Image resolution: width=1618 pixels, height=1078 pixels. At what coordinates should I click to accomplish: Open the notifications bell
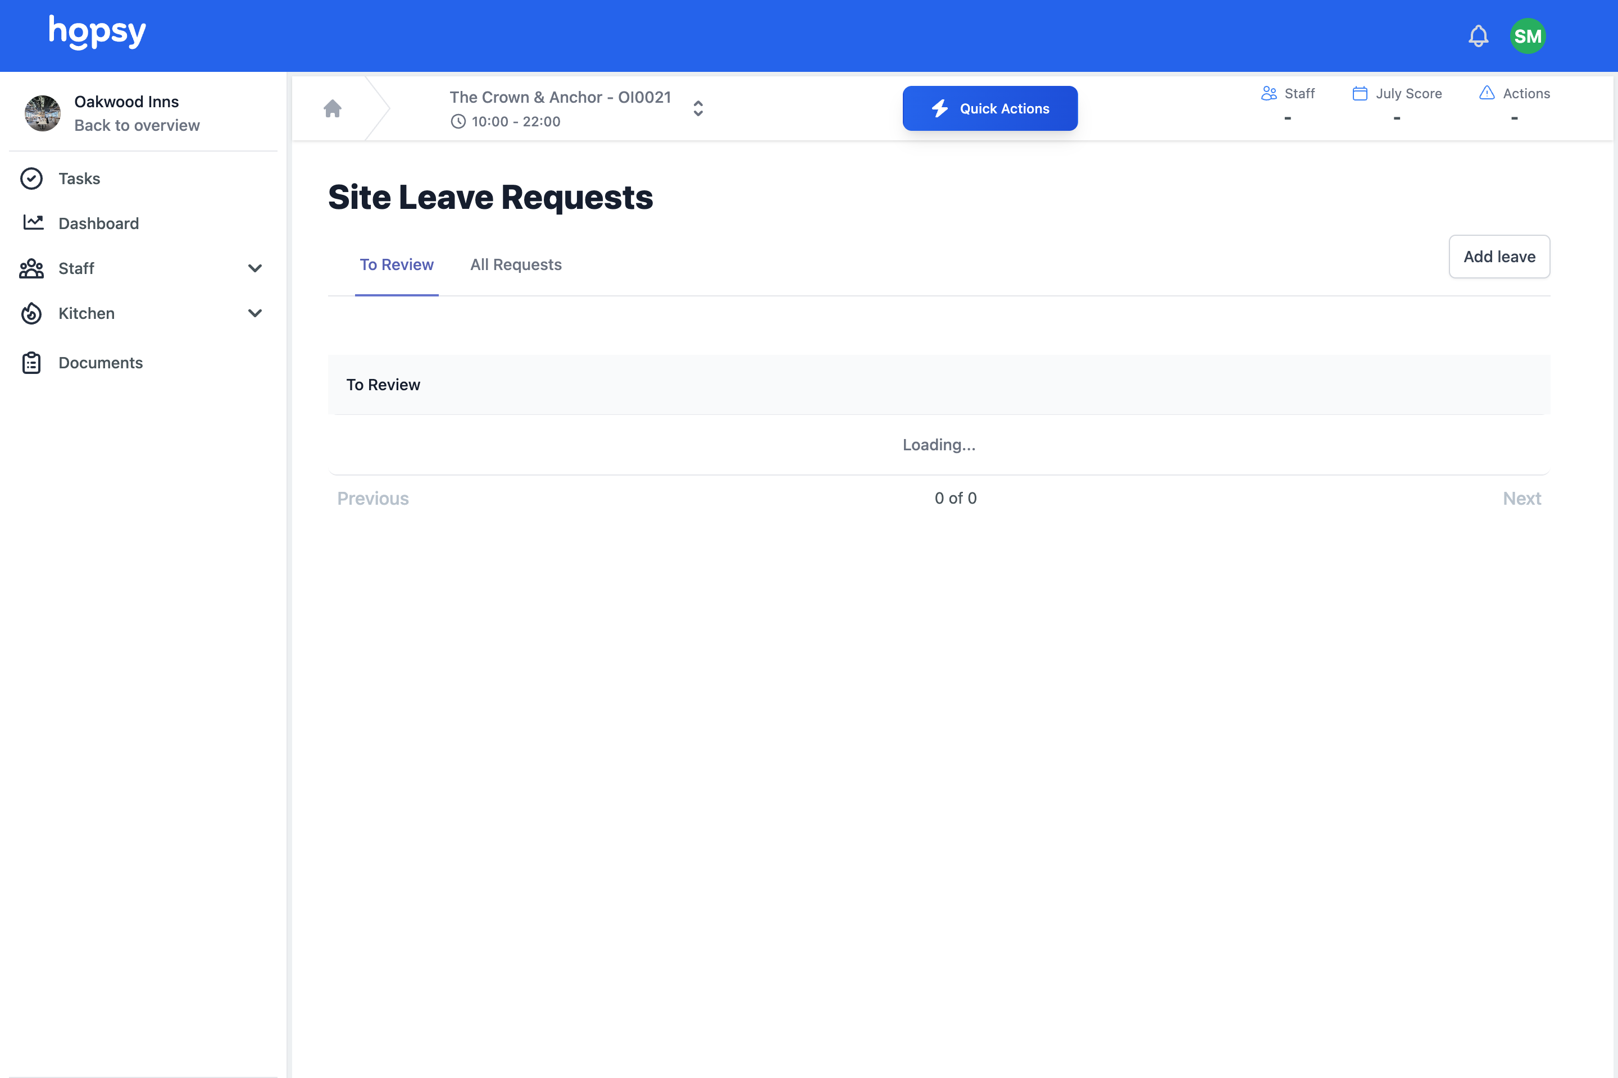[1478, 36]
